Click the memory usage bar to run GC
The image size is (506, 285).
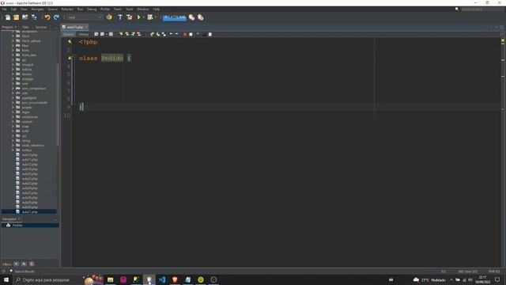[174, 17]
